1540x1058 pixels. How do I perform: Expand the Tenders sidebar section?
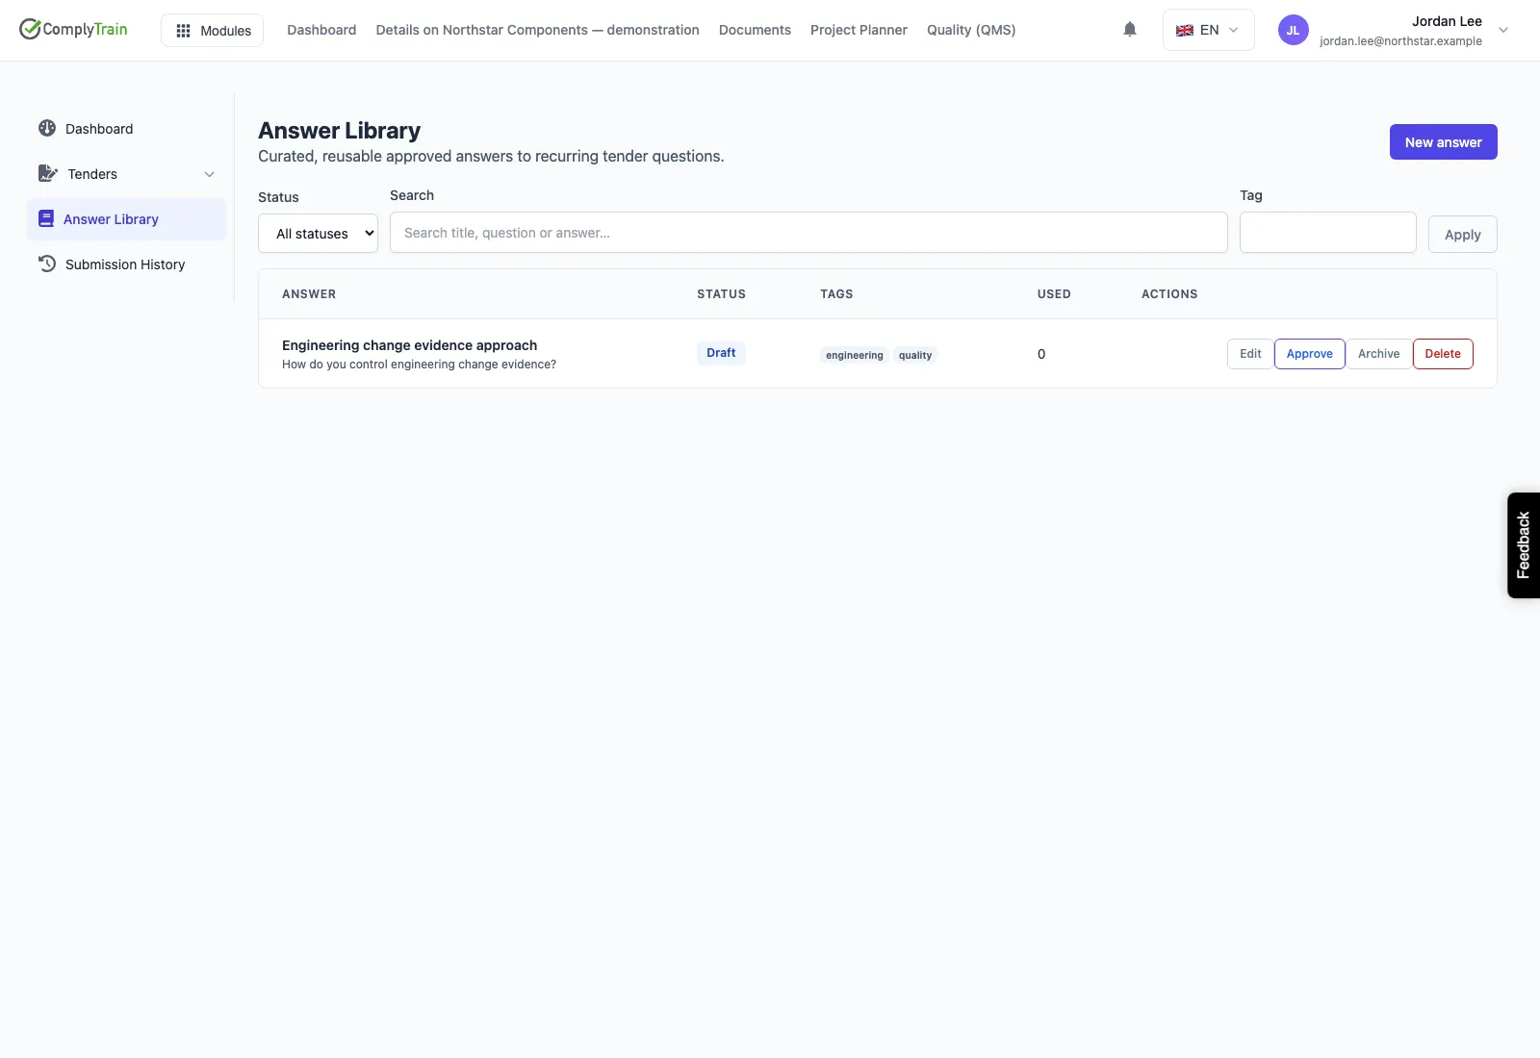click(x=209, y=174)
